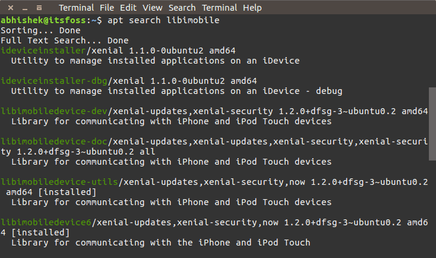Open the Terminal menu beside Help
The image size is (436, 258).
(220, 8)
